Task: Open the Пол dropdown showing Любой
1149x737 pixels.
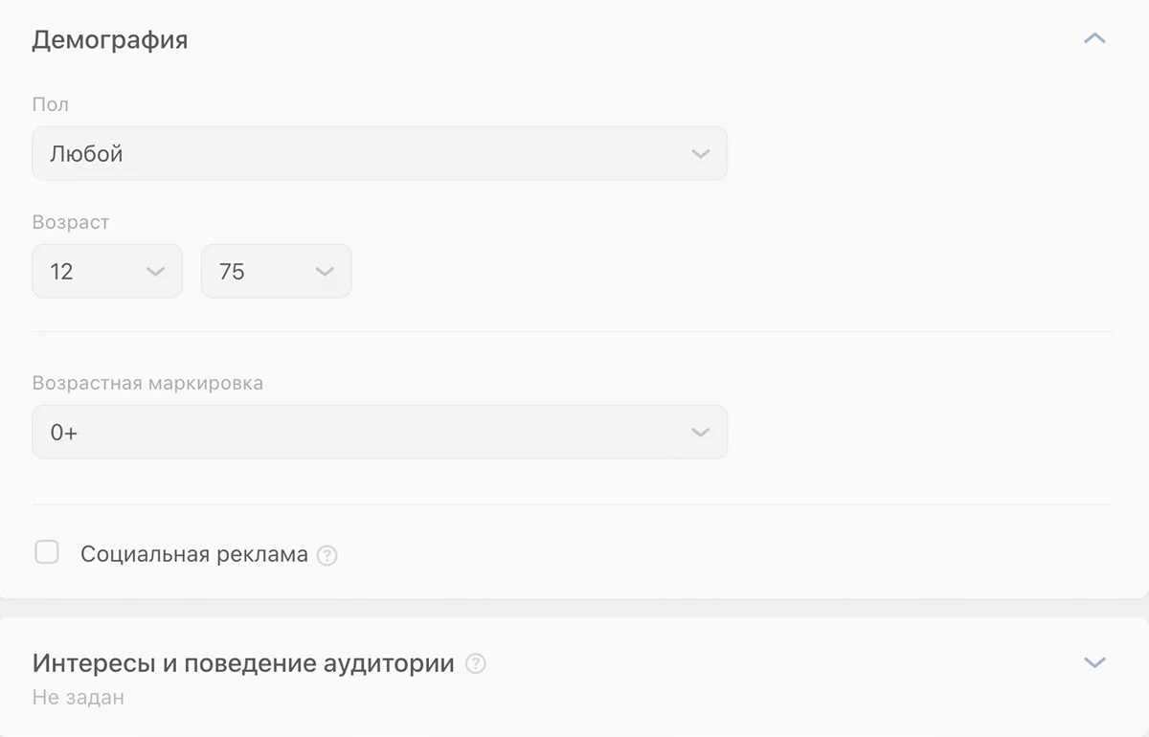Action: click(379, 154)
